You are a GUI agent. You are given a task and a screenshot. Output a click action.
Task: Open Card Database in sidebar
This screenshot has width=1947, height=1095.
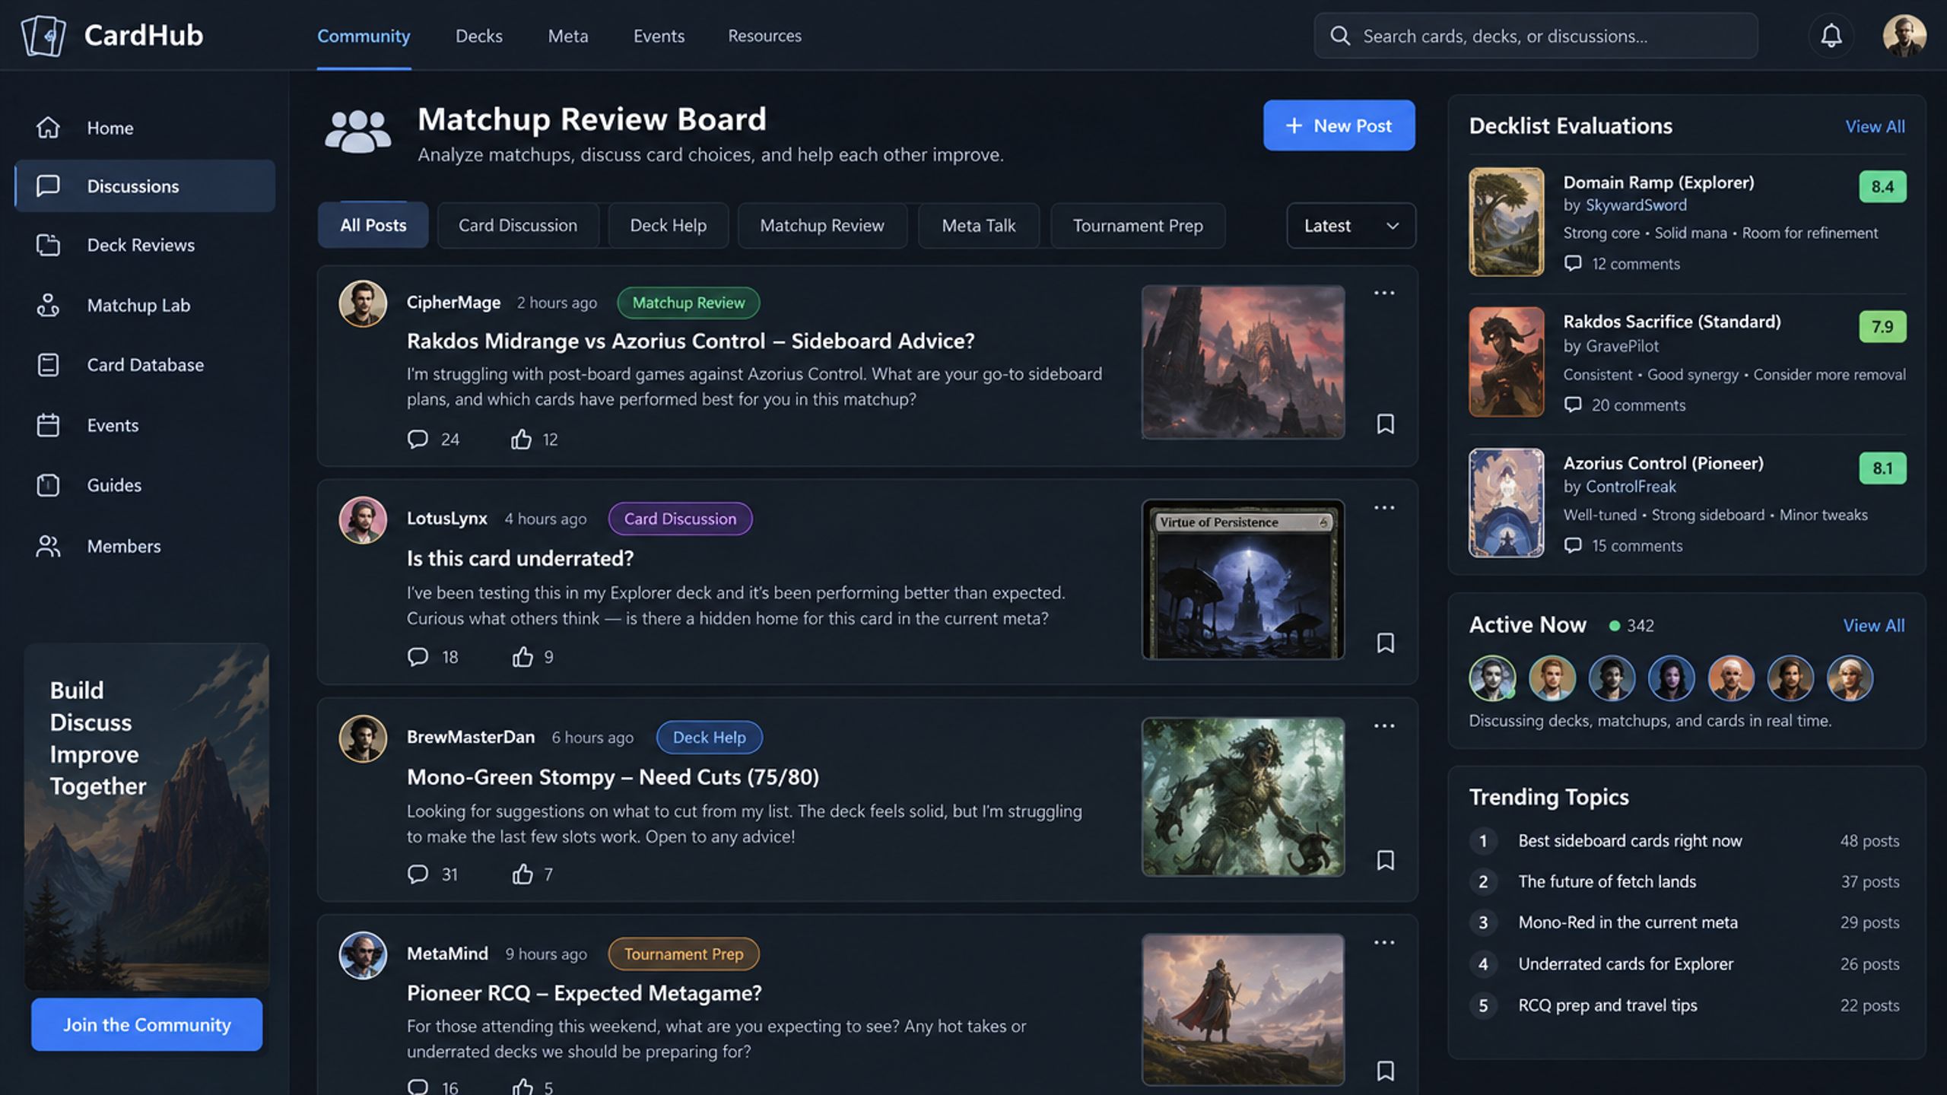(x=145, y=365)
